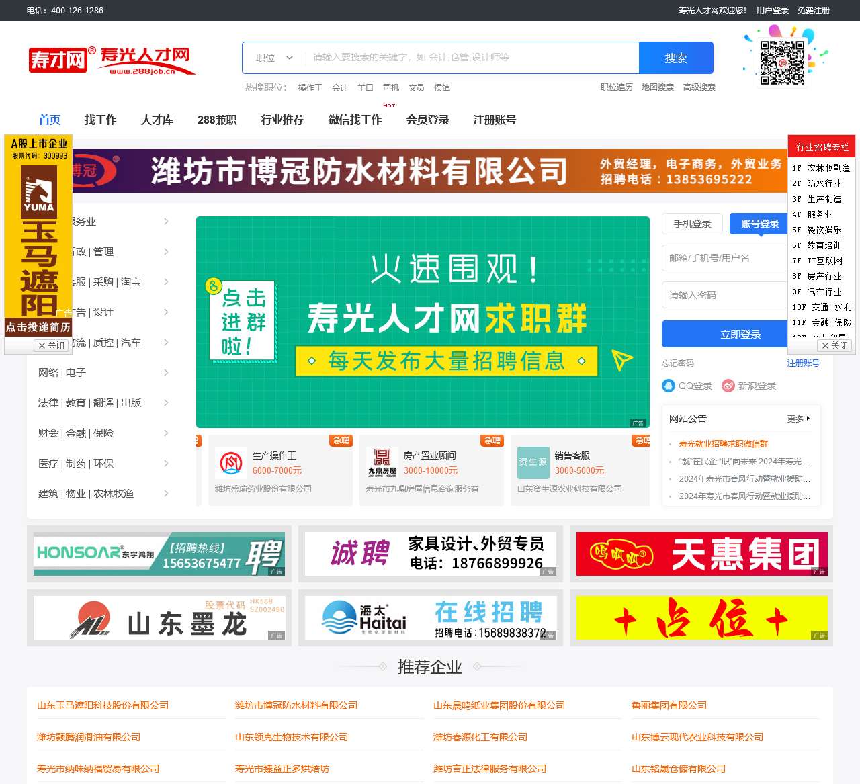Image resolution: width=860 pixels, height=784 pixels.
Task: Switch to the 手机登录 tab
Action: point(693,224)
